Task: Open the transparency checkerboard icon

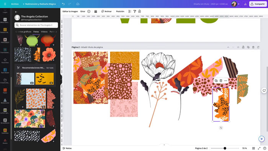Action: (x=130, y=11)
